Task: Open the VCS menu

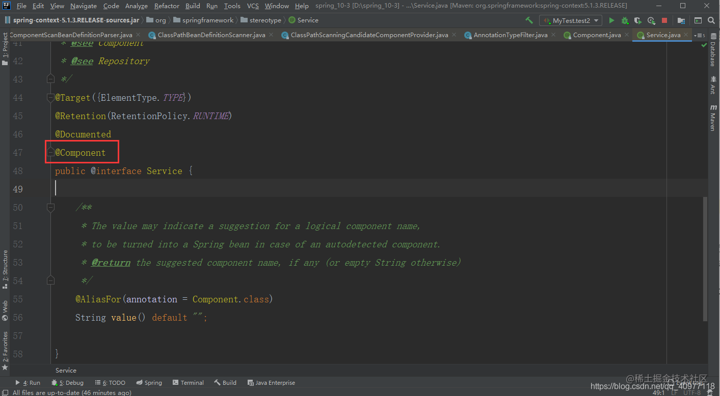Action: click(253, 6)
